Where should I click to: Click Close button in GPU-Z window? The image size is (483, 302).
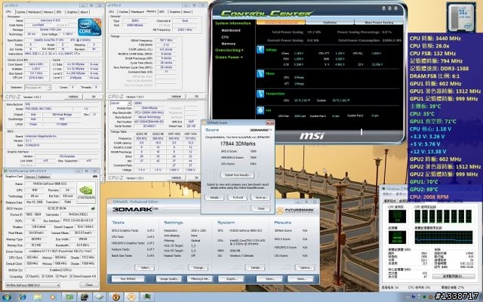(89, 285)
